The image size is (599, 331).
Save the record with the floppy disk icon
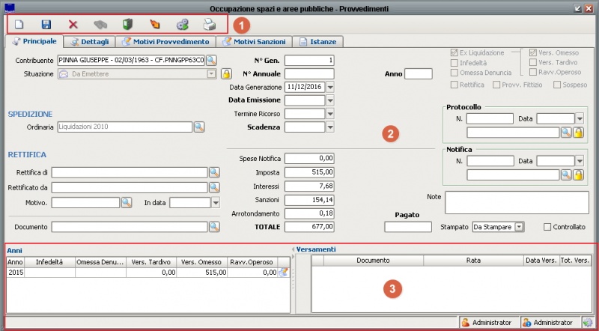(46, 25)
